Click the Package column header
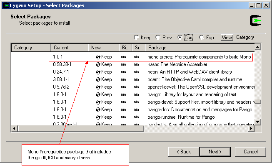 (x=200, y=48)
